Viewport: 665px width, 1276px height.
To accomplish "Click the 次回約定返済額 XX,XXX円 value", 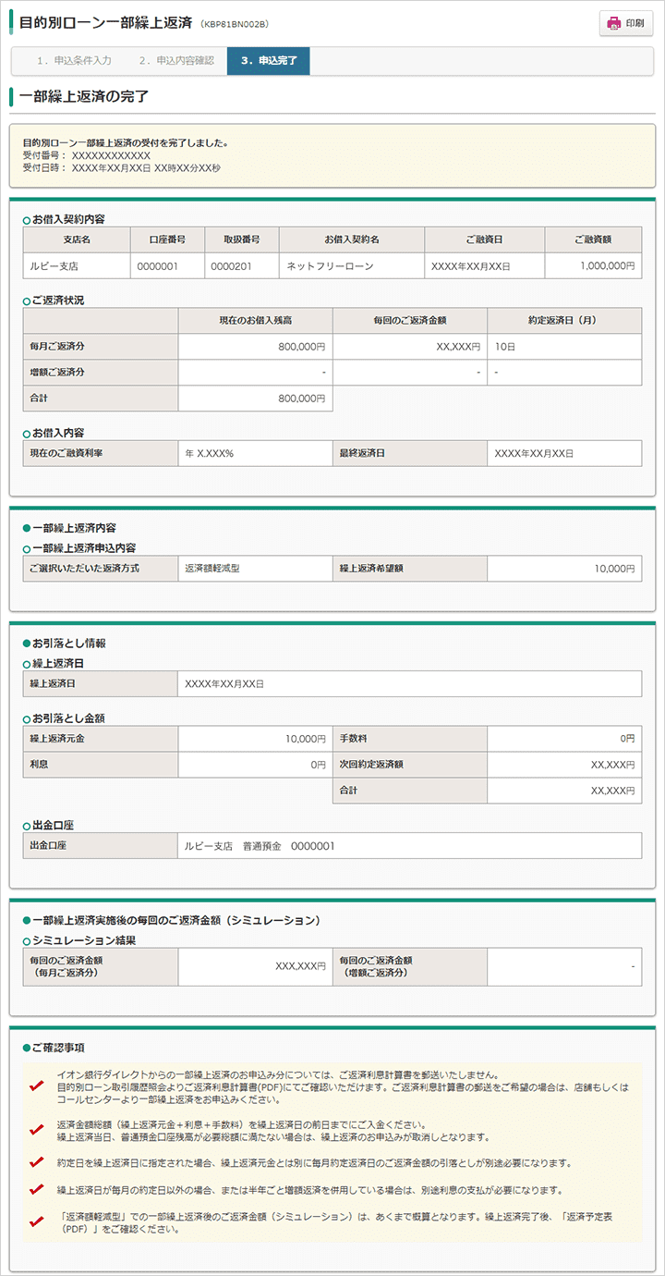I will (x=564, y=765).
